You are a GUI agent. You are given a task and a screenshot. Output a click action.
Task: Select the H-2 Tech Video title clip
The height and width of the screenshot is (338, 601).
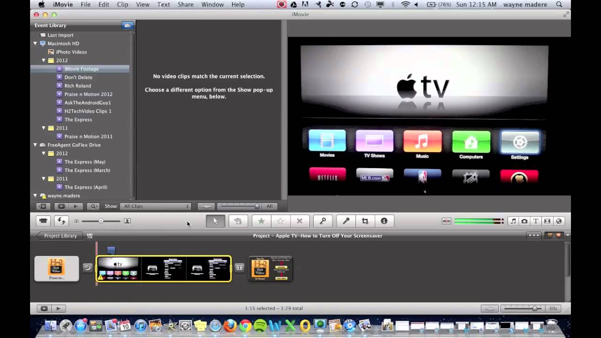[57, 269]
